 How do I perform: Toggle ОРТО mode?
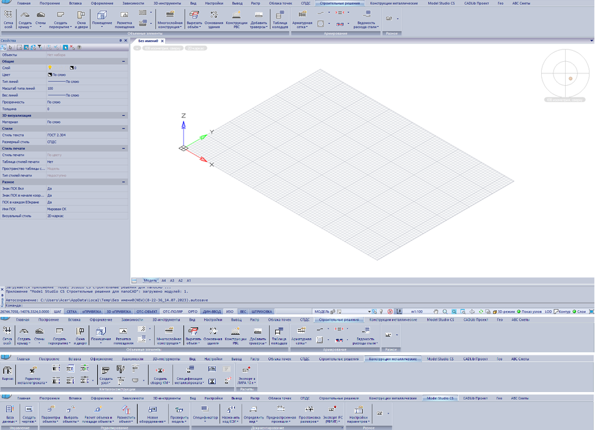pos(193,311)
